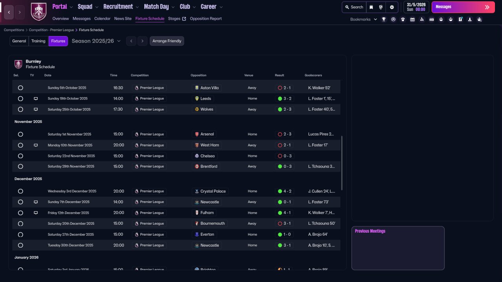Click the TV icon on the Fulham row
Image resolution: width=502 pixels, height=282 pixels.
[x=36, y=213]
